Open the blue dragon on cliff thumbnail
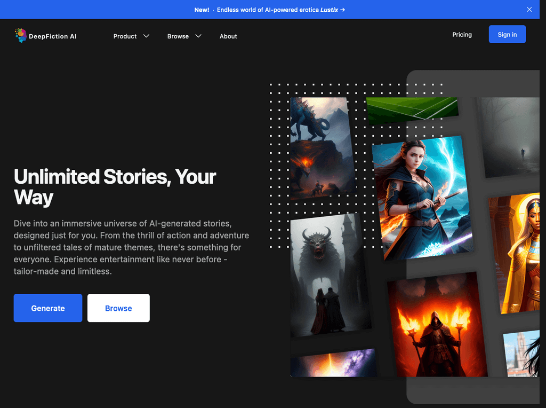 [323, 149]
